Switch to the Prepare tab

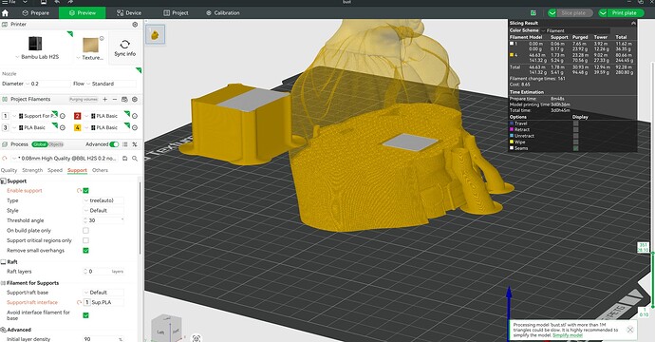[x=35, y=13]
